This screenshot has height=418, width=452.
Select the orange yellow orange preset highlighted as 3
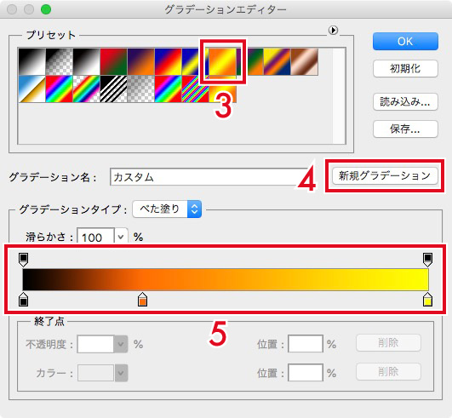[x=222, y=61]
